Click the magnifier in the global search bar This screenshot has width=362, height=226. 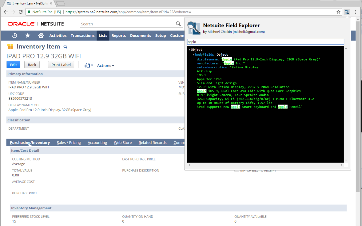[178, 24]
